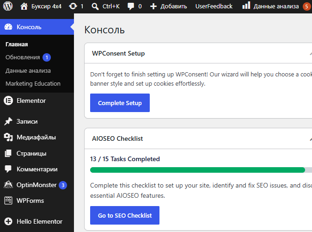The height and width of the screenshot is (232, 312).
Task: Select Главная submenu item
Action: tap(17, 44)
